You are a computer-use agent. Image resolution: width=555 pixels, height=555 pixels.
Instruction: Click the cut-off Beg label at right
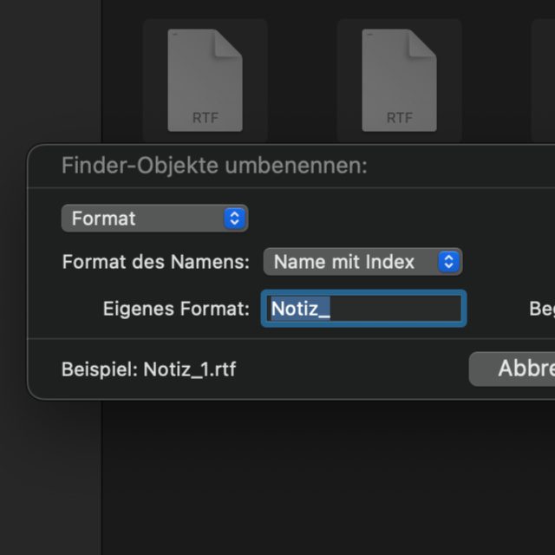pyautogui.click(x=542, y=309)
